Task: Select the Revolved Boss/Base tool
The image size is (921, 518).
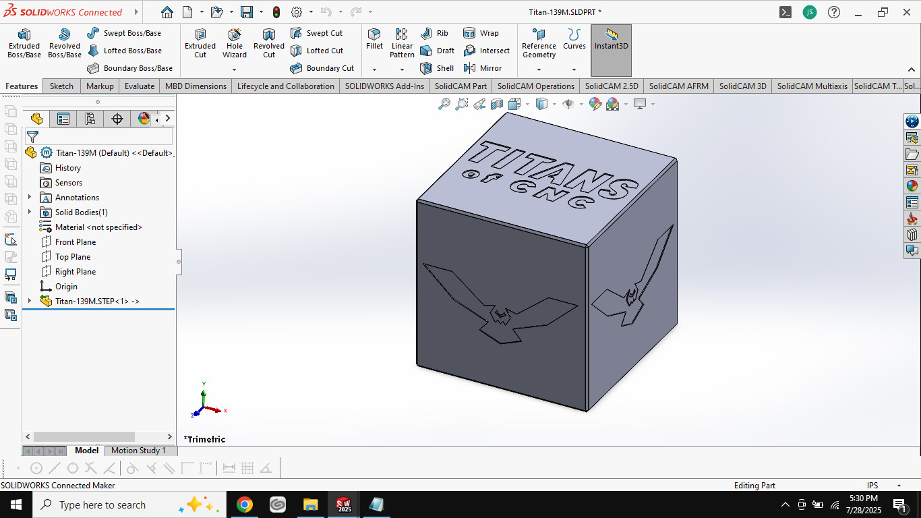Action: click(65, 43)
